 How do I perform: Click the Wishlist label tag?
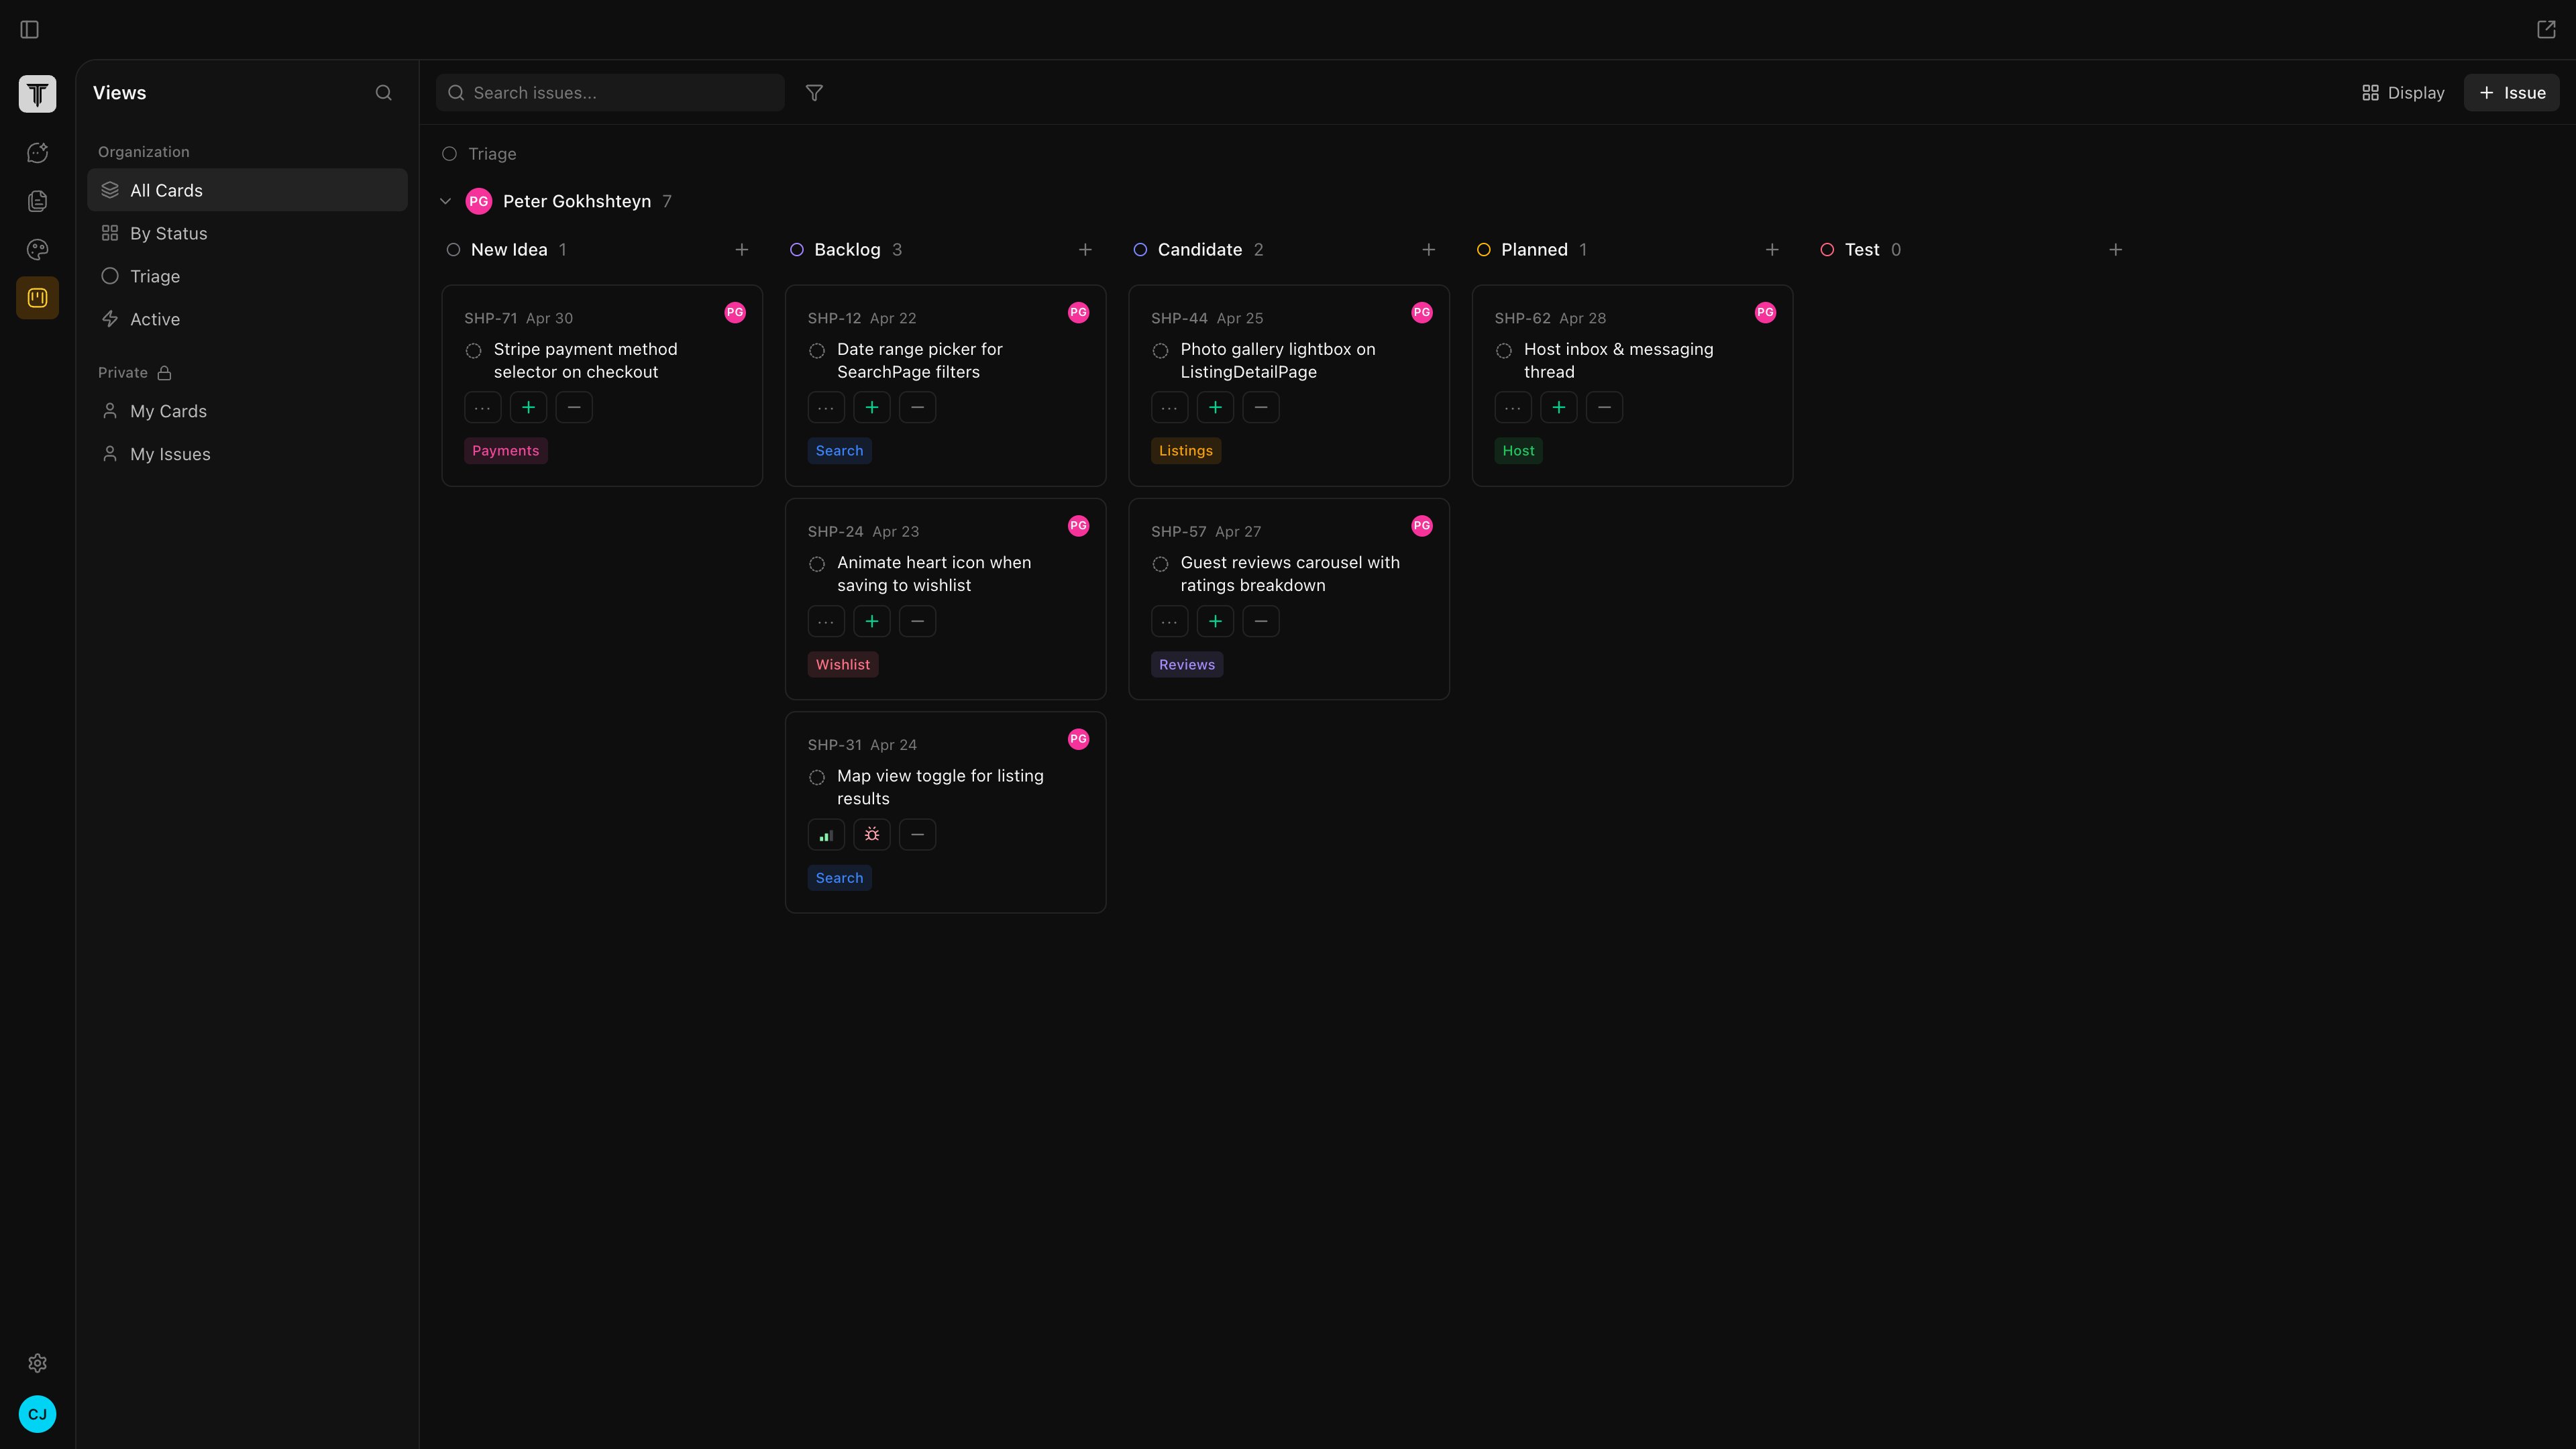tap(843, 665)
